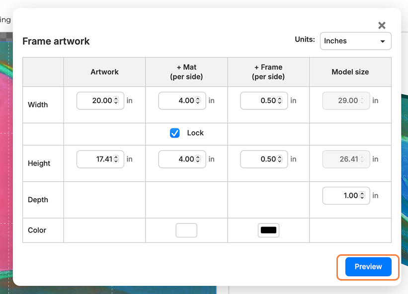Image resolution: width=408 pixels, height=294 pixels.
Task: Select the Artwork width input field
Action: point(100,101)
